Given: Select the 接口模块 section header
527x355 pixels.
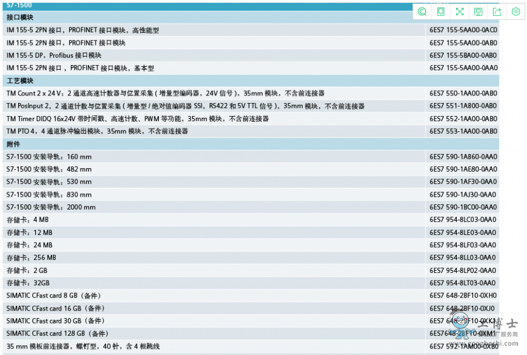Looking at the screenshot, I should (20, 18).
